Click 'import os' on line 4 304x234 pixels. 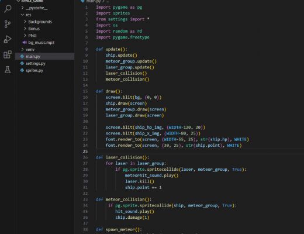tap(107, 25)
